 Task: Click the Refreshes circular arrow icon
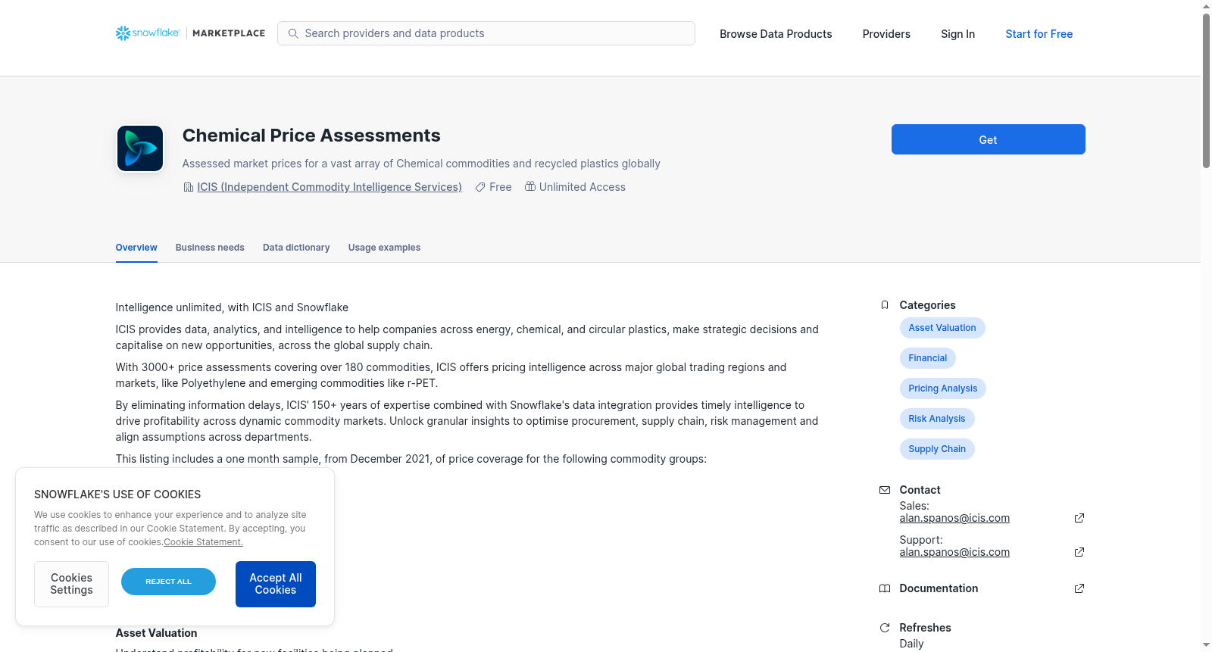click(x=884, y=628)
